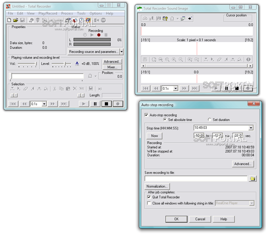Viewport: 266px width, 234px height.
Task: Open the recording parameters icon with checklist
Action: click(68, 20)
